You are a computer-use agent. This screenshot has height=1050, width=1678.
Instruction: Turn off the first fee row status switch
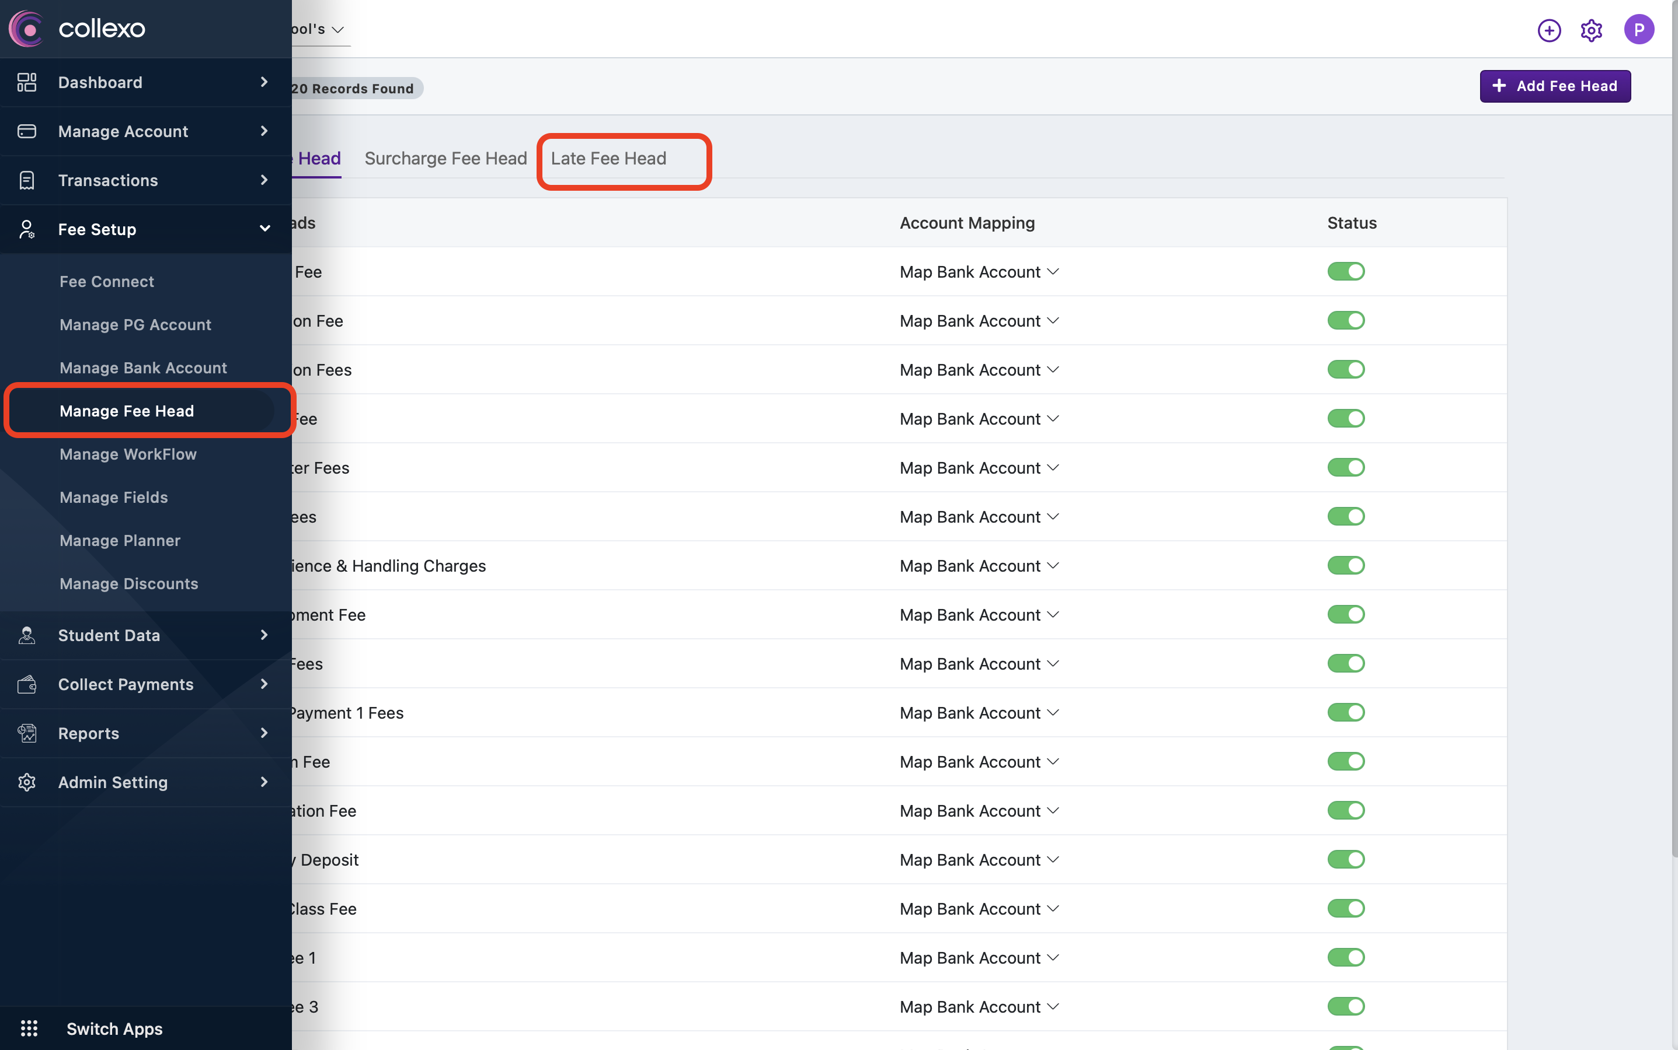tap(1346, 271)
